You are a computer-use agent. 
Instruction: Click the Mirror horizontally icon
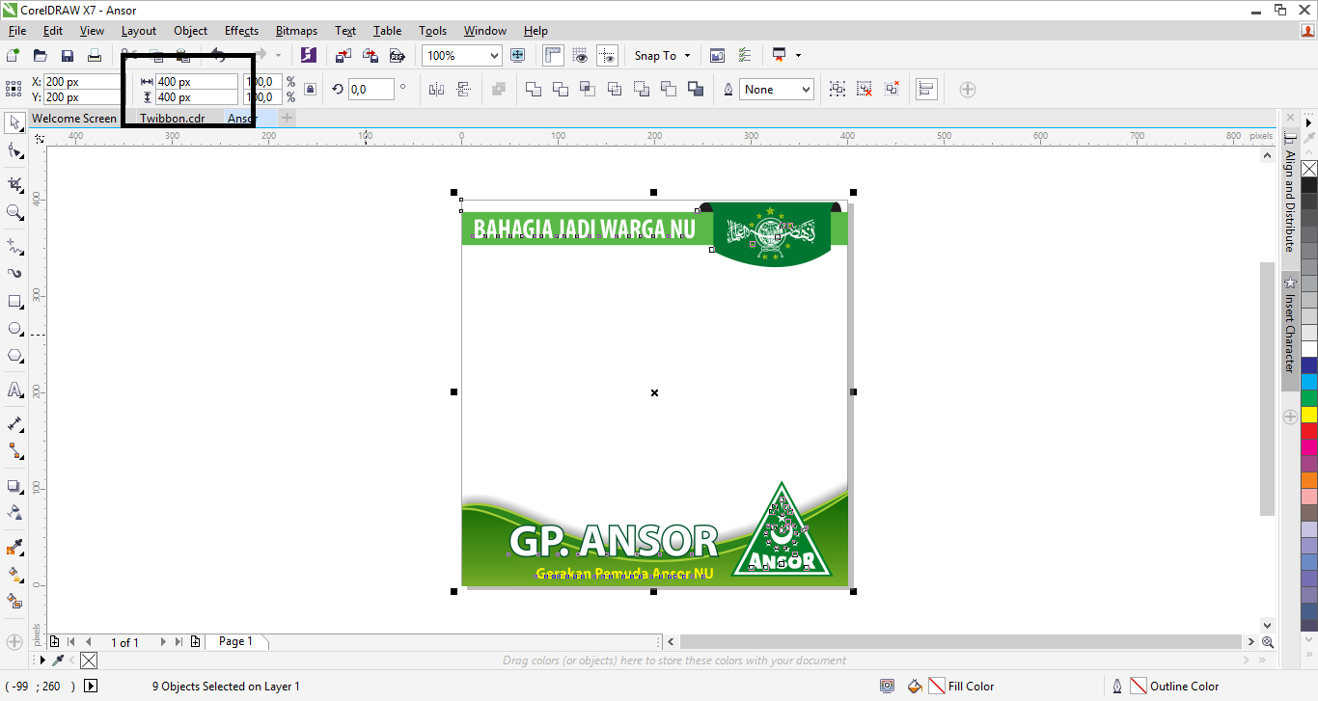click(x=436, y=90)
